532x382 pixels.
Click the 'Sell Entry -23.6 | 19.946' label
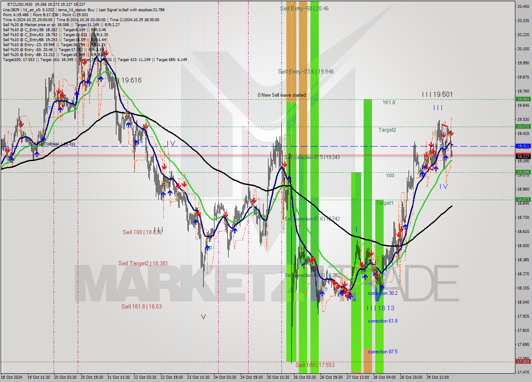[x=305, y=71]
